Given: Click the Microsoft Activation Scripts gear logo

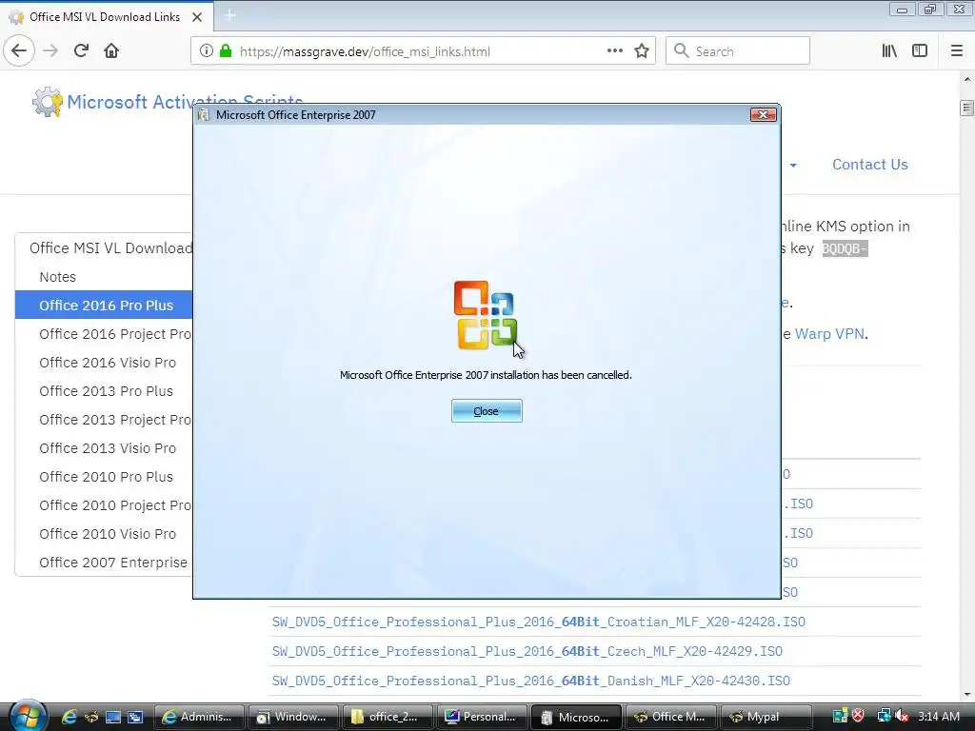Looking at the screenshot, I should 48,102.
